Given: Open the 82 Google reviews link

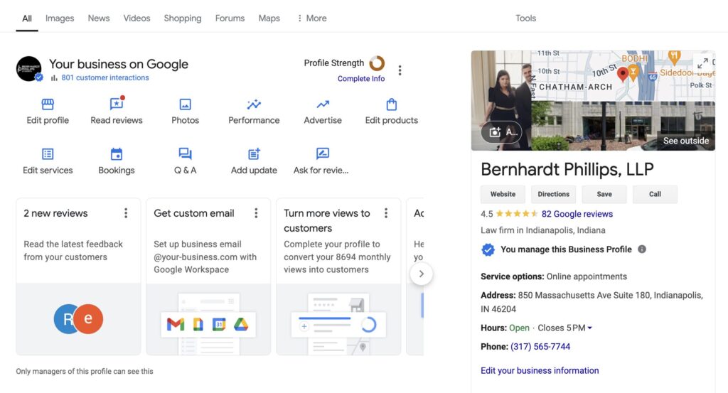Looking at the screenshot, I should 577,214.
